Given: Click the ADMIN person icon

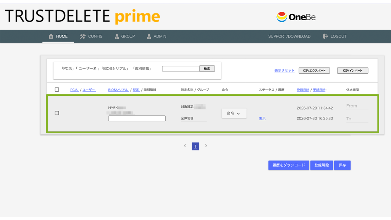Looking at the screenshot, I should pos(149,36).
